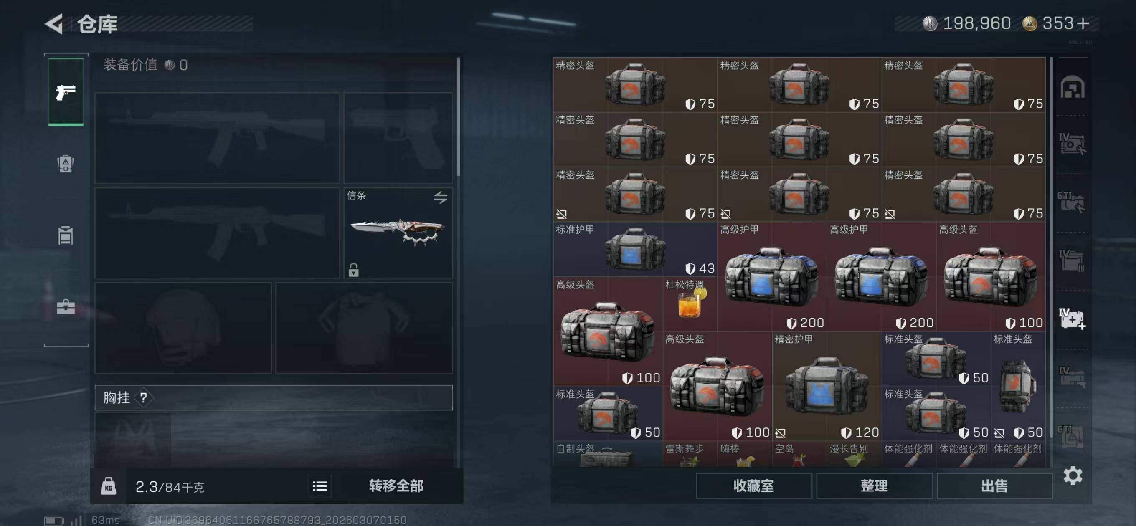Open the list view icon beside 转移全部
The width and height of the screenshot is (1136, 526).
(320, 486)
